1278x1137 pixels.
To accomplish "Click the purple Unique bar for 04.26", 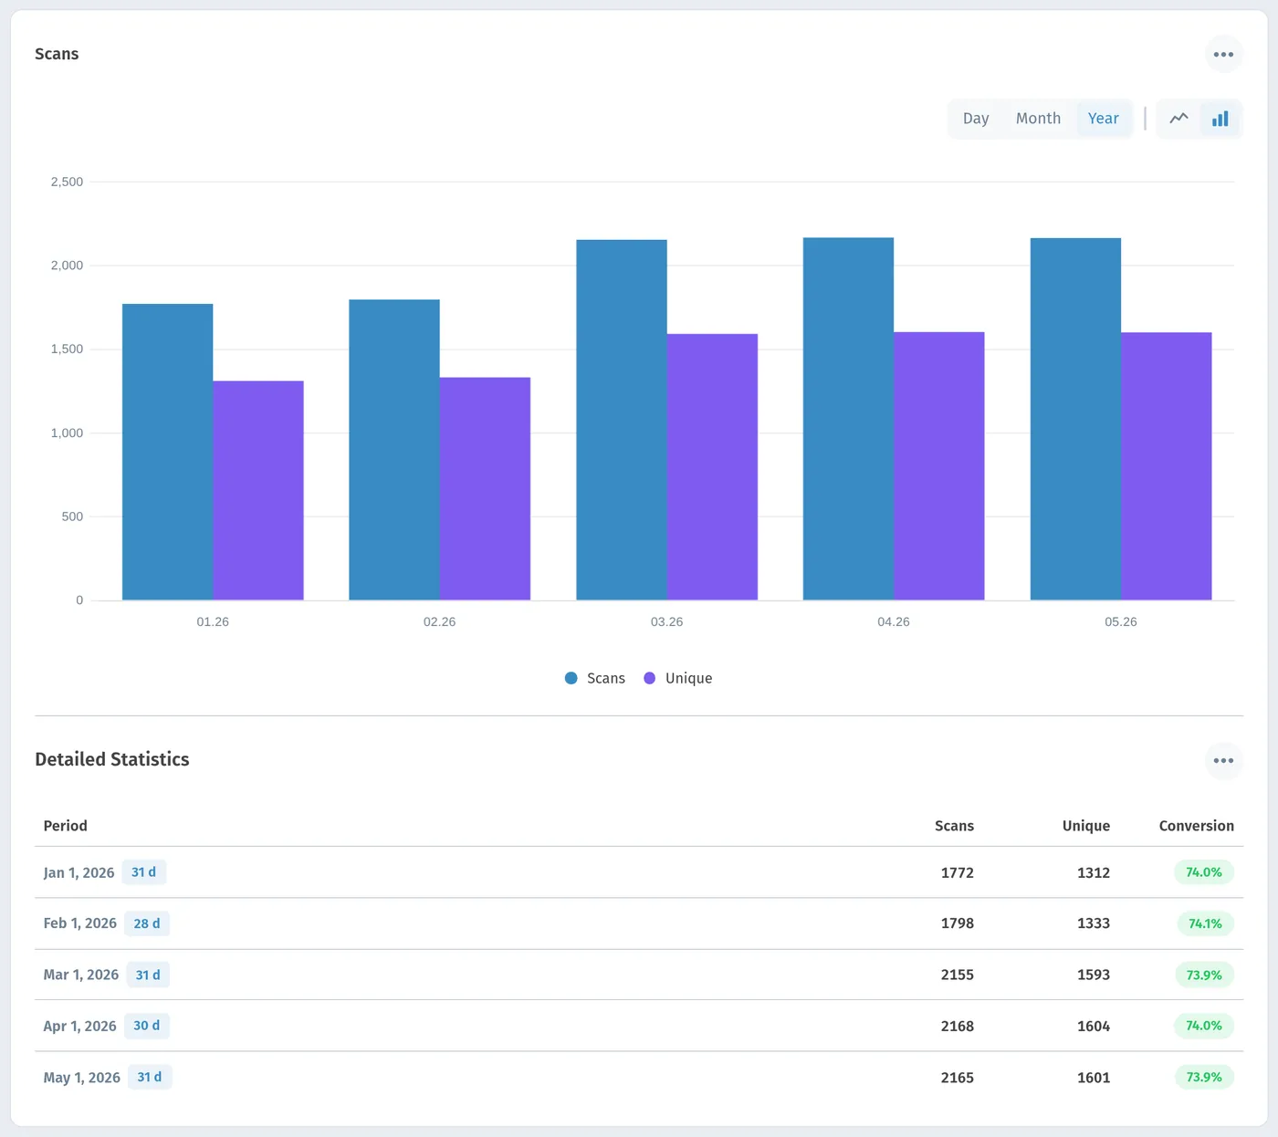I will tap(939, 466).
